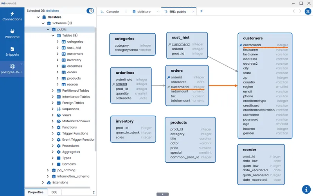Select the Views tree item
Image resolution: width=313 pixels, height=196 pixels.
[x=67, y=115]
